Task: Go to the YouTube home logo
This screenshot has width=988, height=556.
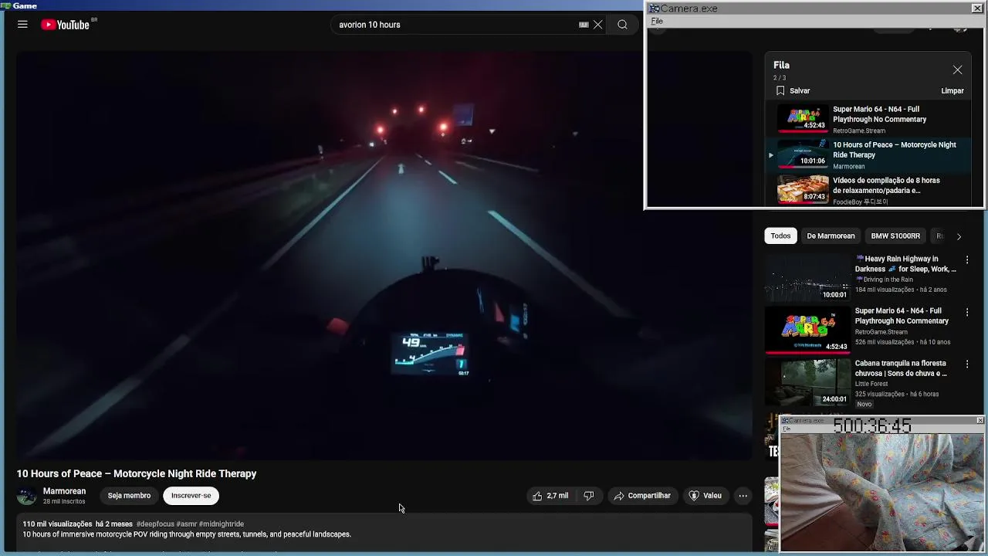Action: coord(66,25)
